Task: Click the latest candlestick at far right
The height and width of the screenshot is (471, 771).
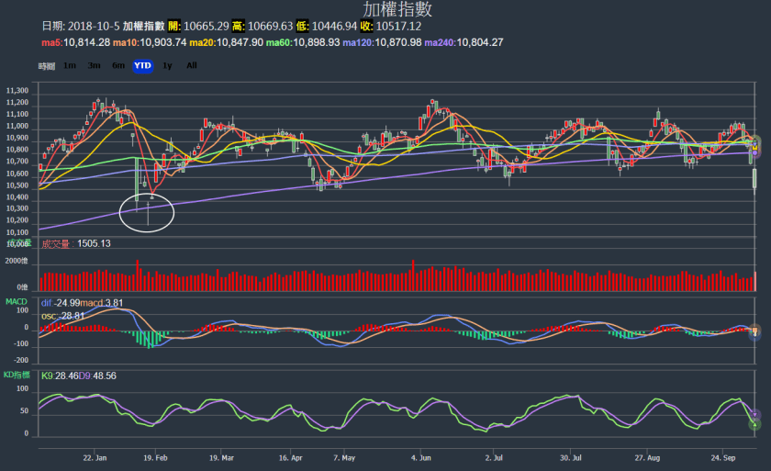Action: 754,178
